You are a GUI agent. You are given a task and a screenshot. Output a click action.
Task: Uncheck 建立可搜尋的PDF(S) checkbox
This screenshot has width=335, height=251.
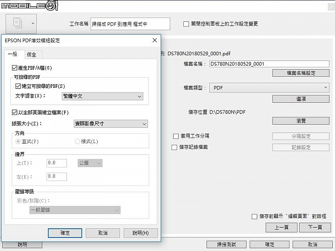[x=18, y=86]
